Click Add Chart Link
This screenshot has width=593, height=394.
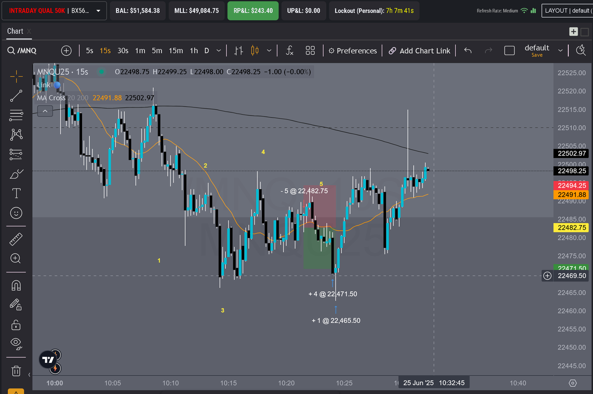420,50
